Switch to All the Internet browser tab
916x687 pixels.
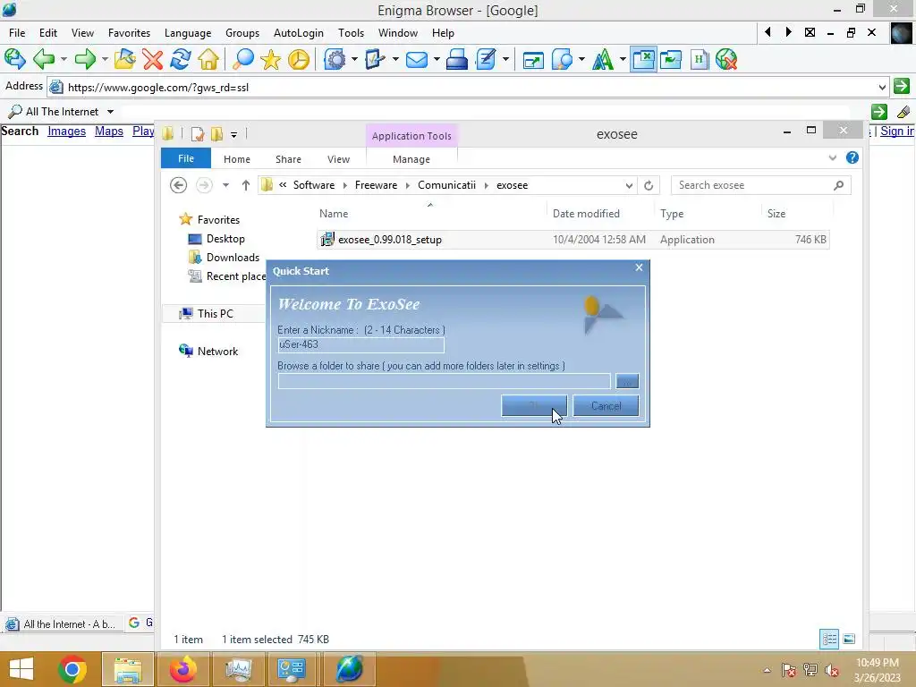pos(62,623)
